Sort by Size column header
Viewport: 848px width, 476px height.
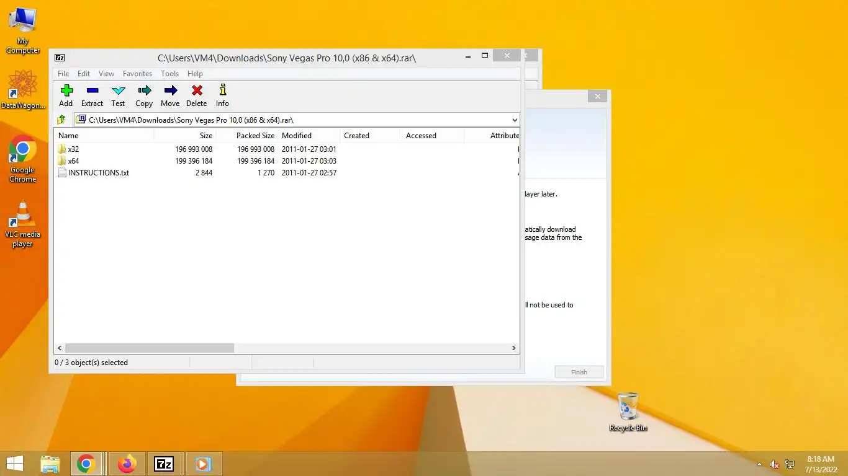(184, 136)
